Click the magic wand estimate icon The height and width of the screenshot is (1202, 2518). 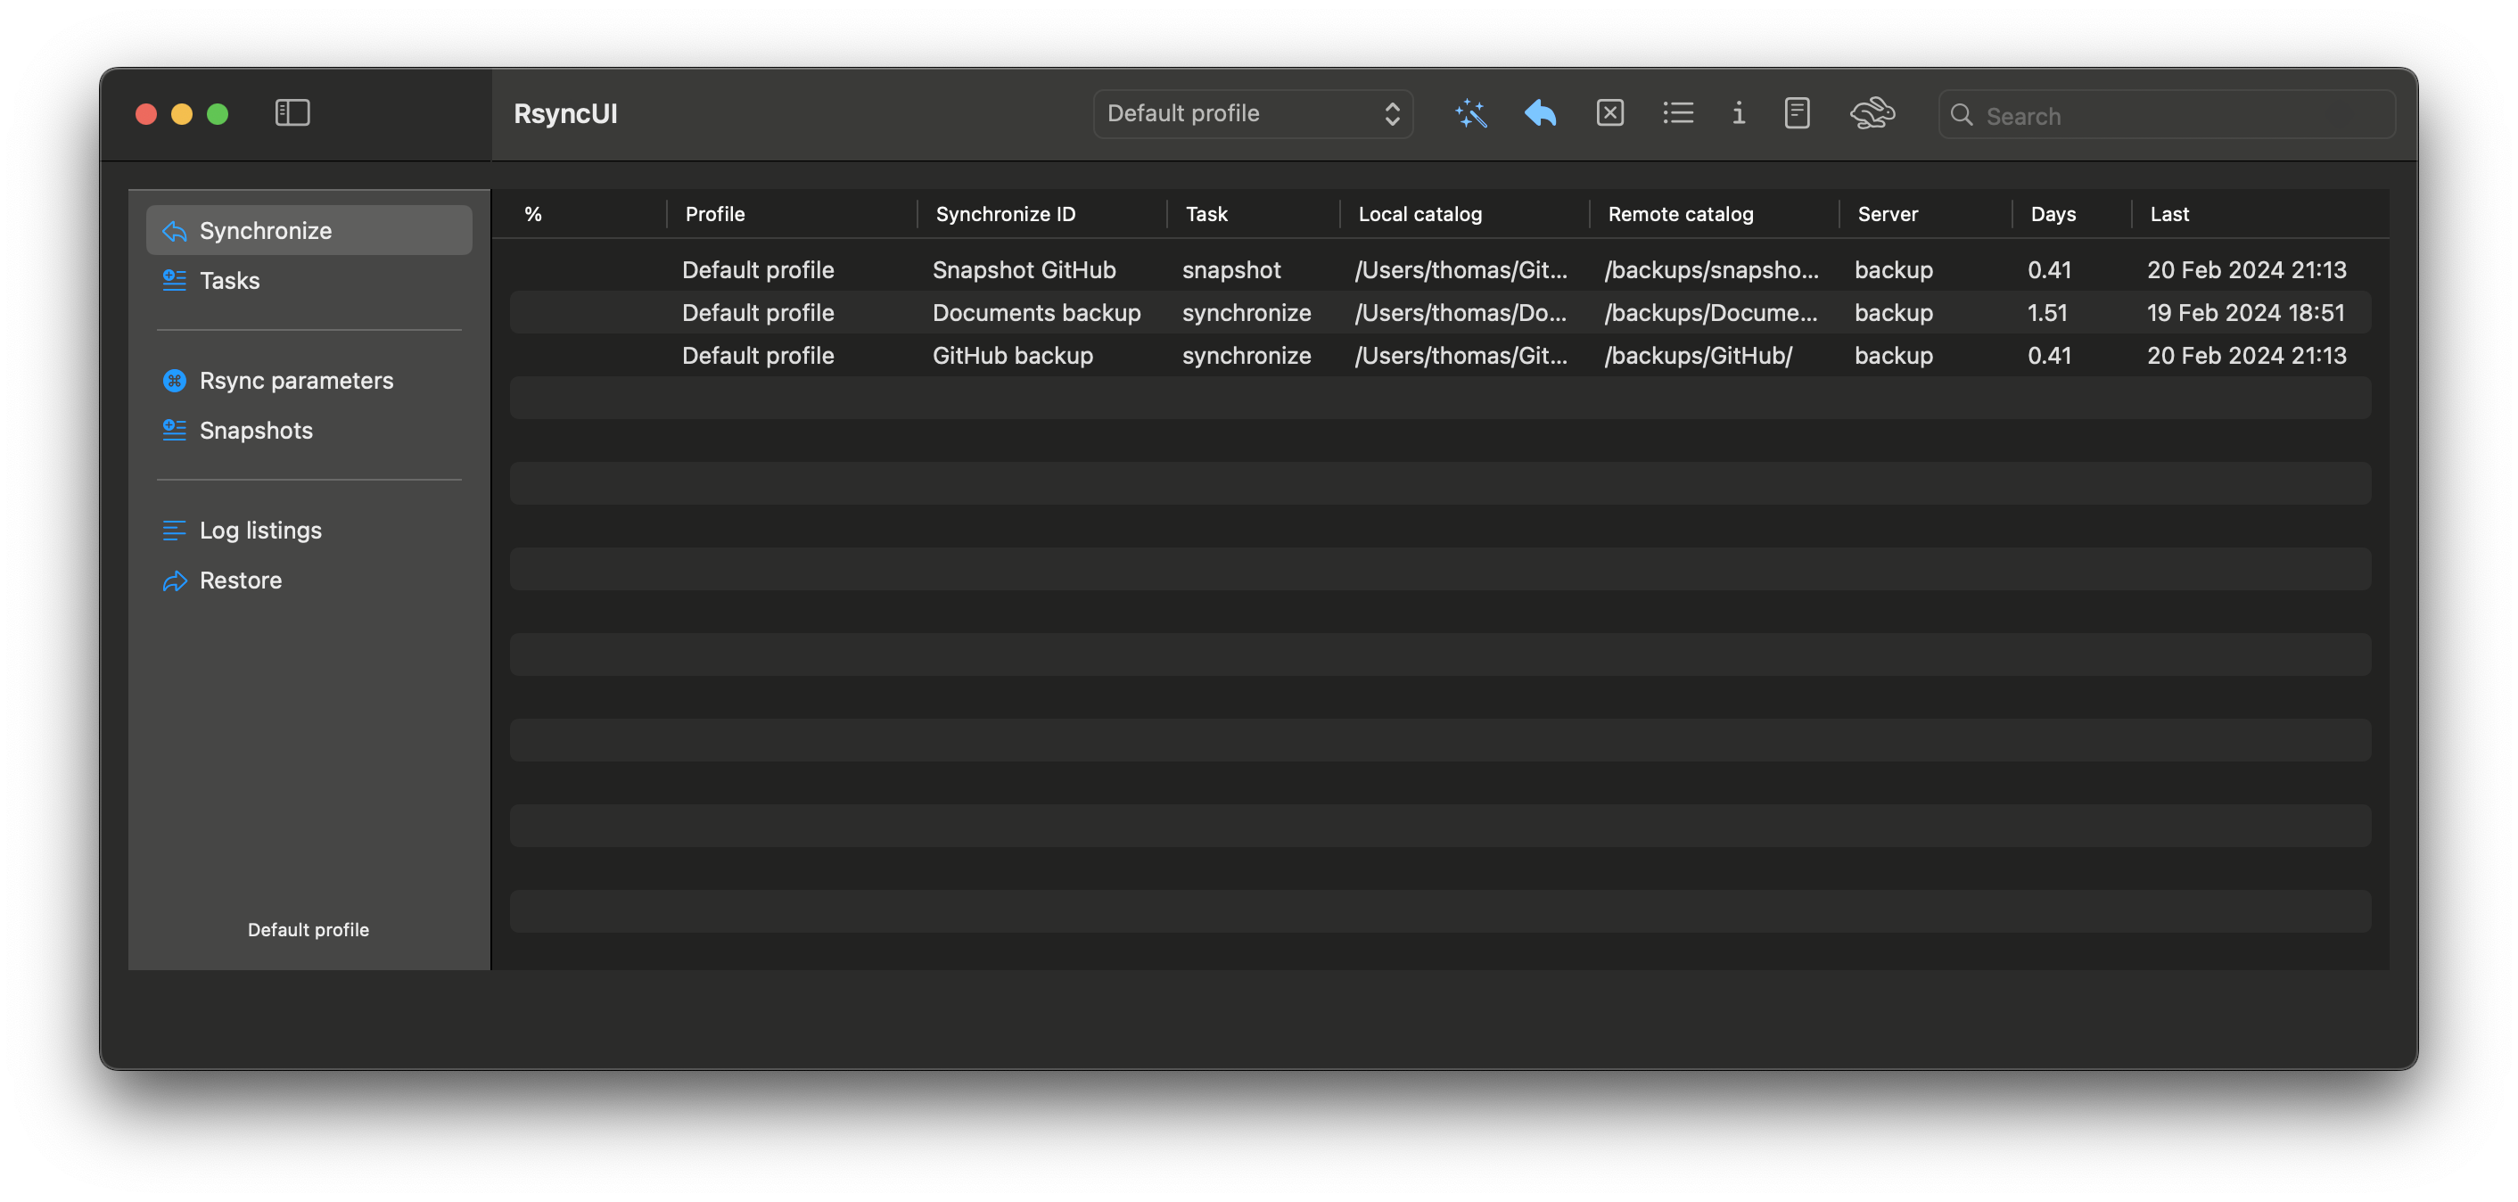[1470, 113]
